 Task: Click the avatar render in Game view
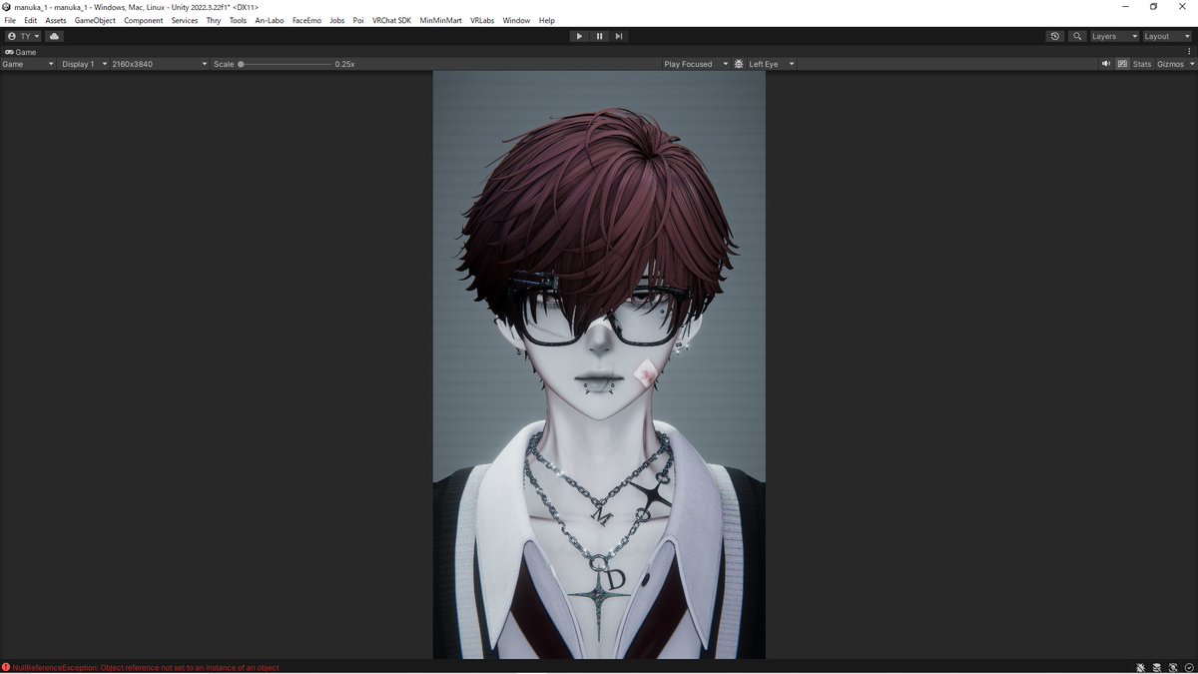(599, 364)
